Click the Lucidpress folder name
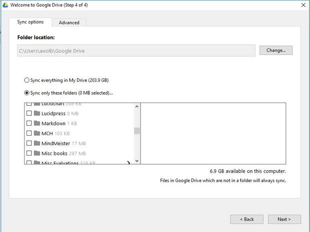 (x=53, y=113)
